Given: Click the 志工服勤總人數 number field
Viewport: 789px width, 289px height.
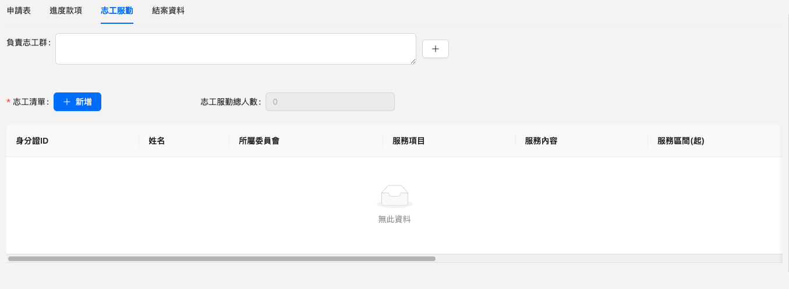Looking at the screenshot, I should [330, 102].
